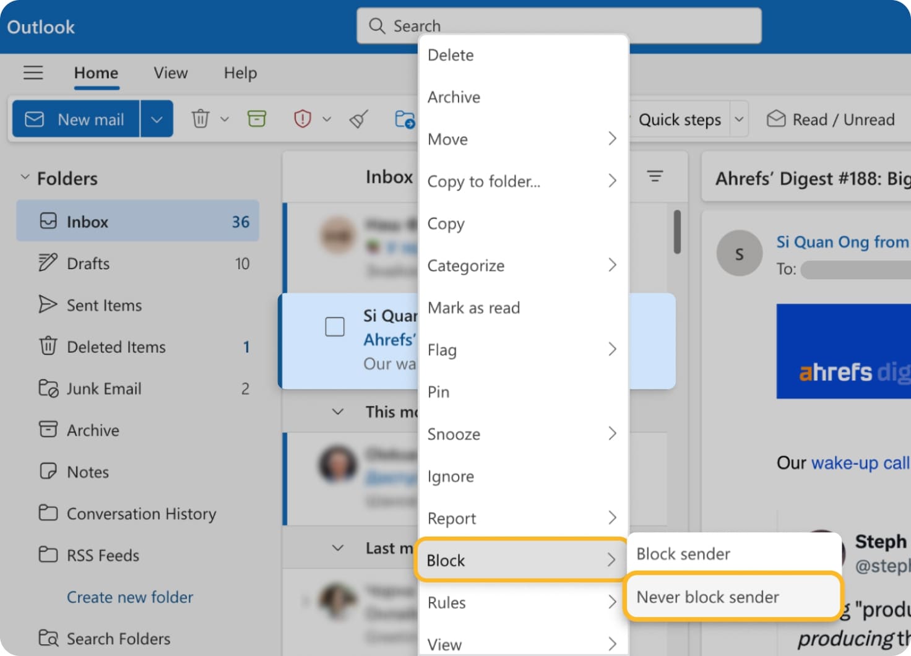Select Block sender in submenu
The image size is (911, 656).
point(735,554)
